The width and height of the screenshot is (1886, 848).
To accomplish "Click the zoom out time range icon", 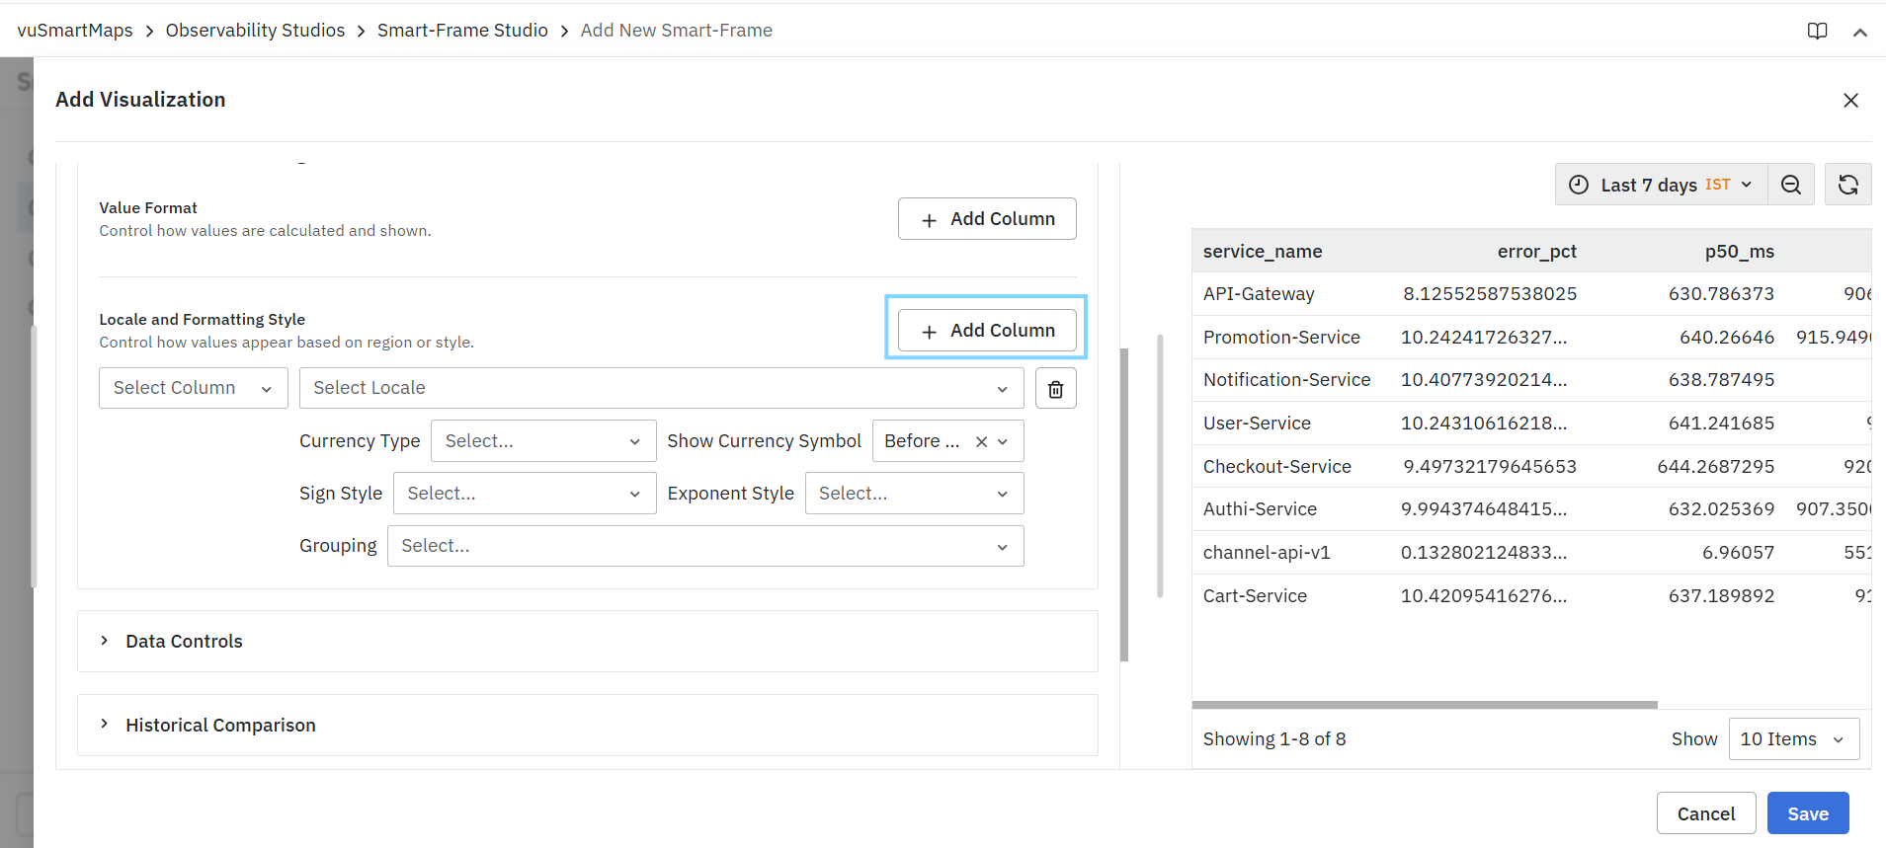I will [1790, 185].
